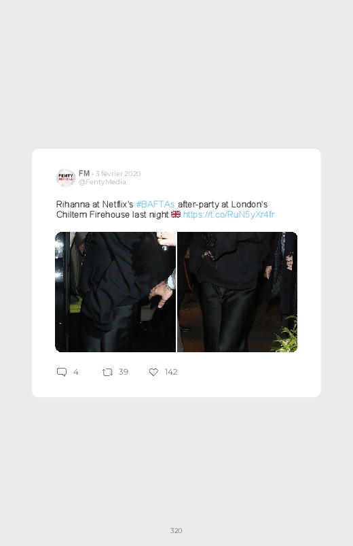Open the FentyMedia profile avatar
The height and width of the screenshot is (546, 353).
coord(66,177)
